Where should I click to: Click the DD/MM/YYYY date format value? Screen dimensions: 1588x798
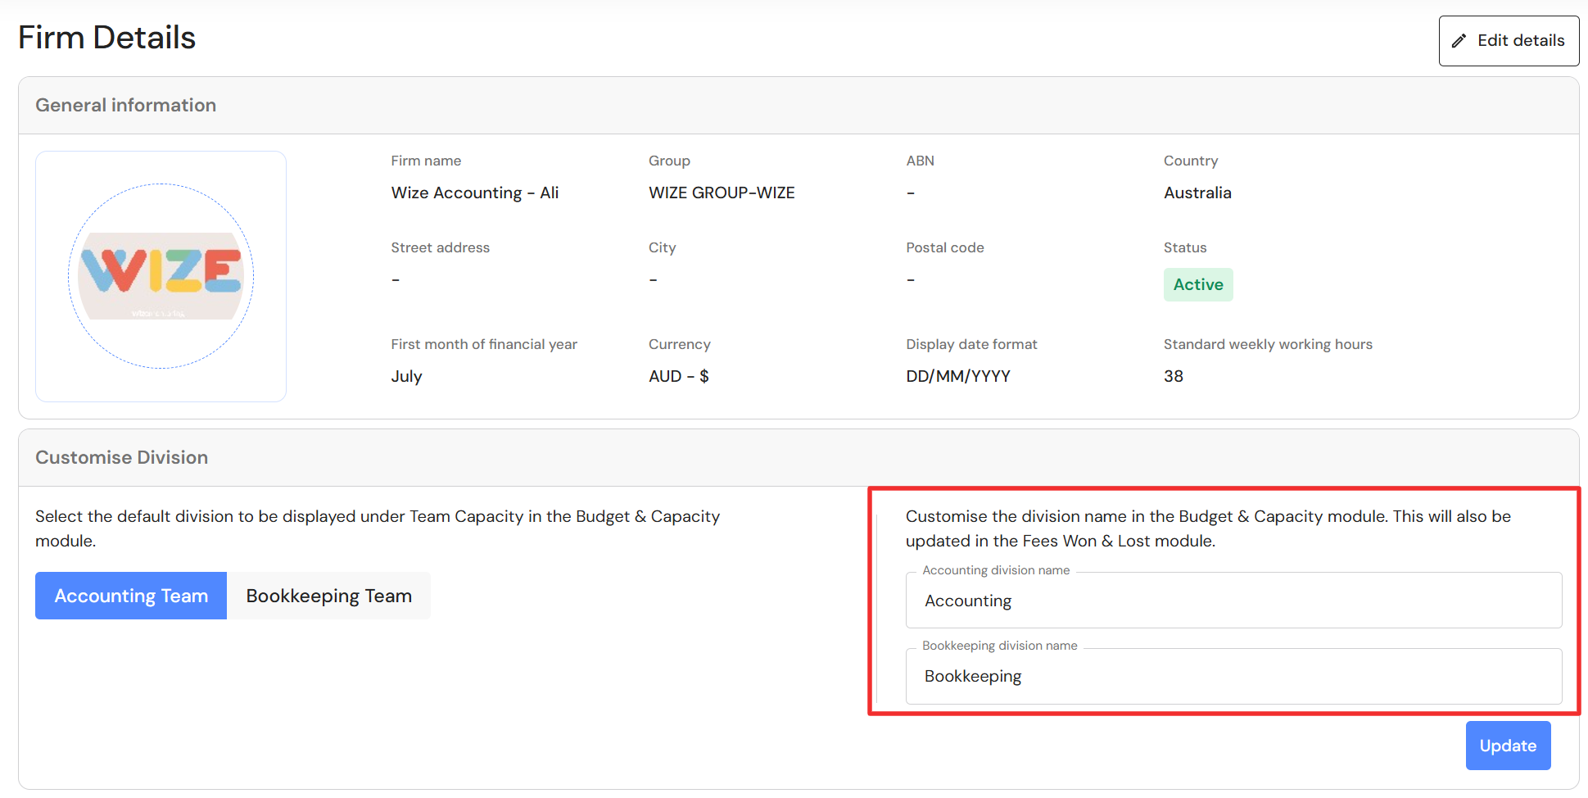[x=957, y=376]
